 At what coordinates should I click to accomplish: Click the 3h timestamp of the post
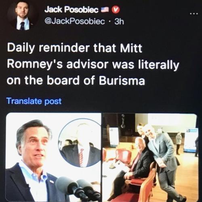click(x=119, y=21)
